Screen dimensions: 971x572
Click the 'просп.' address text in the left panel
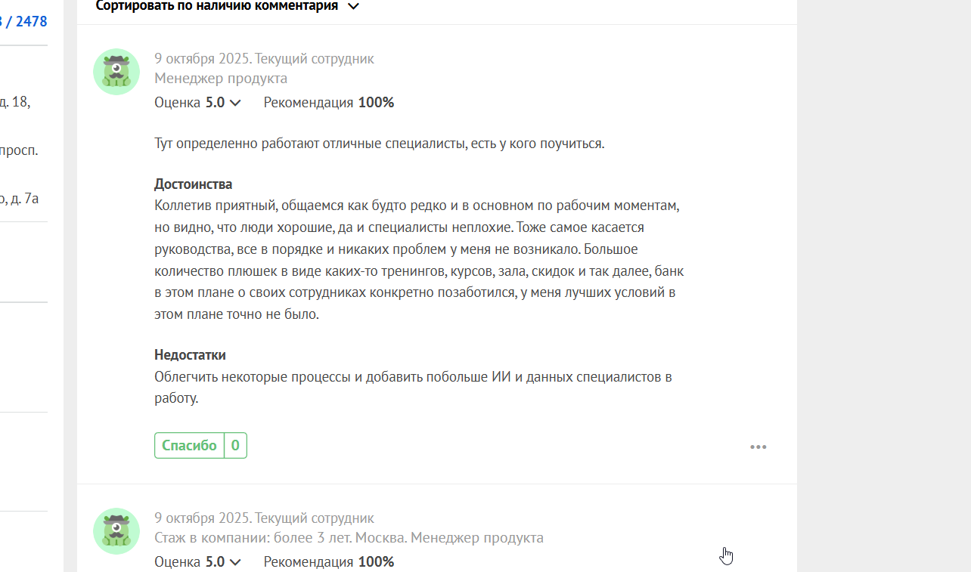click(20, 150)
